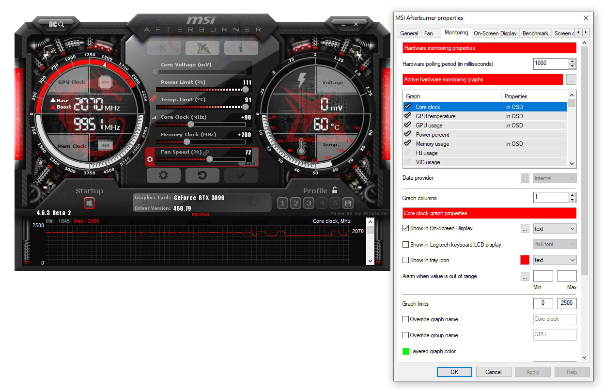This screenshot has width=604, height=392.
Task: Apply settings with the checkmark button
Action: coord(241,175)
